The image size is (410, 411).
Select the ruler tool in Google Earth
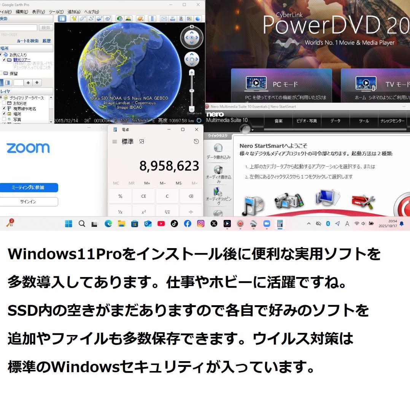pos(152,19)
